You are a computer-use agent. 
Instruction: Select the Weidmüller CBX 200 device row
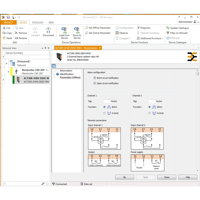click(x=31, y=71)
